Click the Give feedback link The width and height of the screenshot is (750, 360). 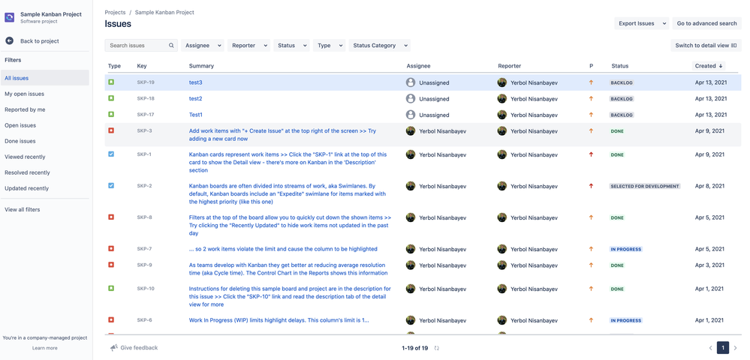tap(139, 348)
